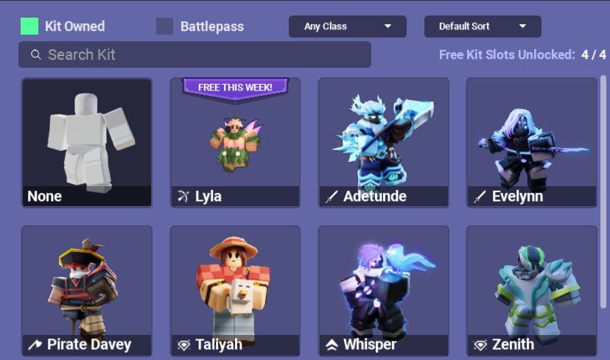Expand the Default Sort dropdown
Screen dimensions: 610x360
click(483, 27)
